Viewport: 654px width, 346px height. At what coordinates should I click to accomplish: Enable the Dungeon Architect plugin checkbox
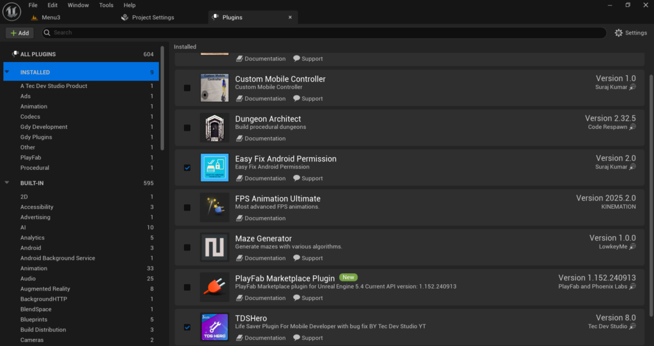[187, 128]
